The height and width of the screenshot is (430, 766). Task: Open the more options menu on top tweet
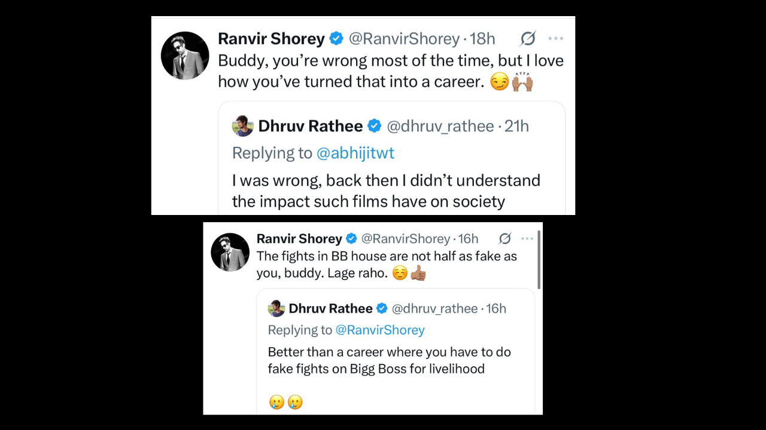click(x=555, y=38)
